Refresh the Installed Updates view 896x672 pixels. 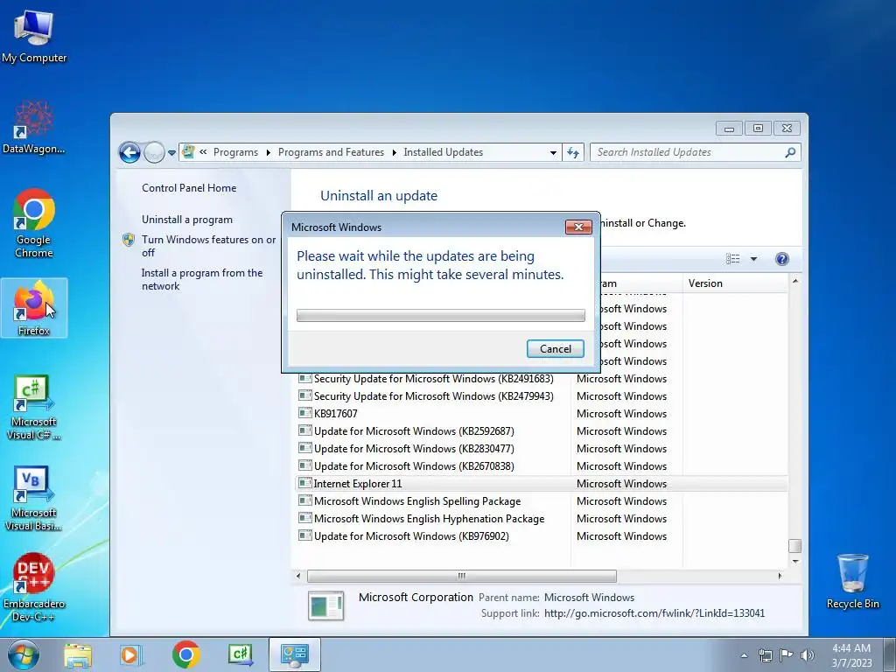point(572,152)
